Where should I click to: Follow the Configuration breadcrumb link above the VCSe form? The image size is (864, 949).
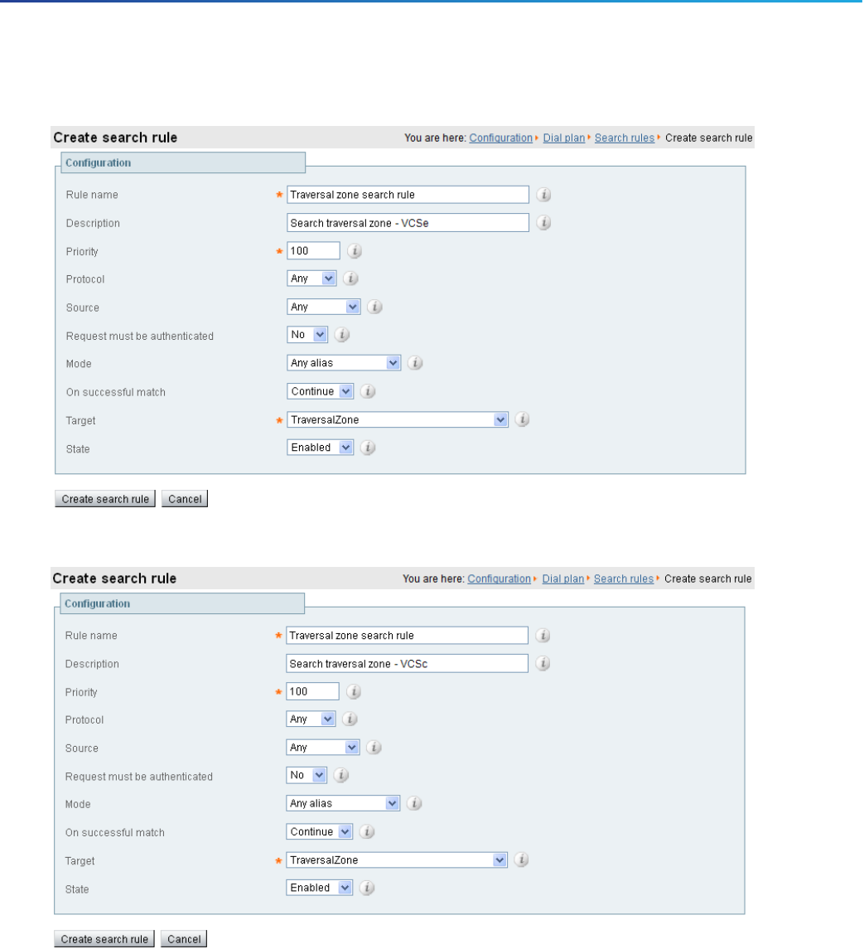501,138
